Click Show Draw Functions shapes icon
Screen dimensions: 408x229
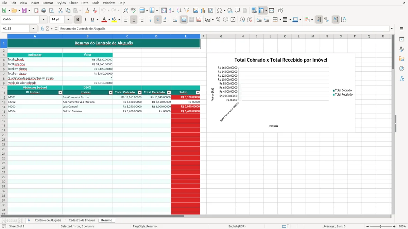tap(281, 11)
